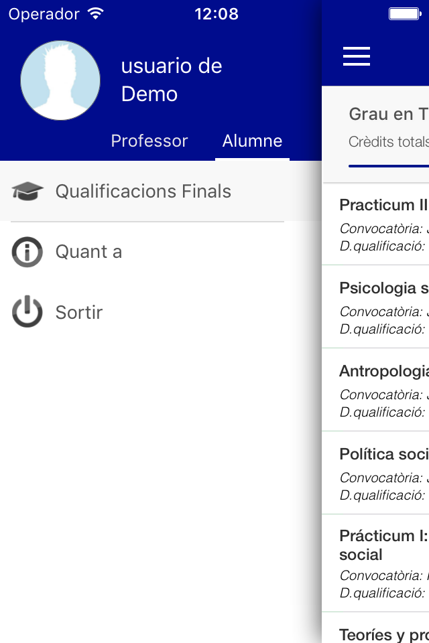Click the power icon beside Sortir

27,311
